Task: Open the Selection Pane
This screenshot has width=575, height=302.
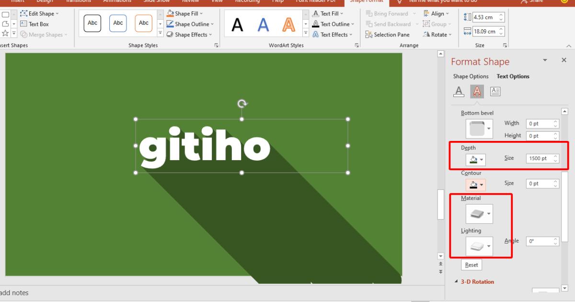Action: coord(388,35)
